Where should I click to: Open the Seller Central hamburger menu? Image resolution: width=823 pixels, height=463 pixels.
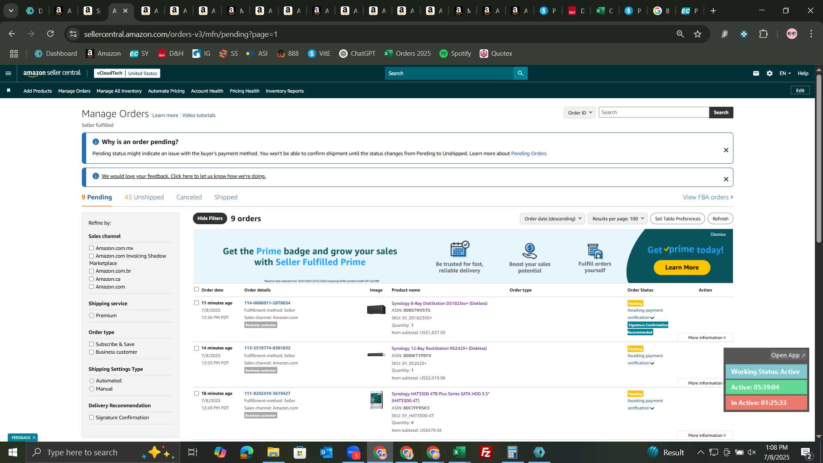click(x=8, y=73)
